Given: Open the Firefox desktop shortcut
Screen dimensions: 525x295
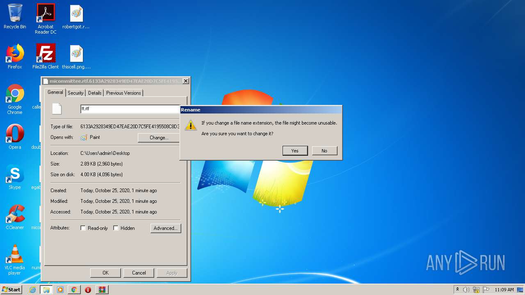Looking at the screenshot, I should (x=15, y=57).
